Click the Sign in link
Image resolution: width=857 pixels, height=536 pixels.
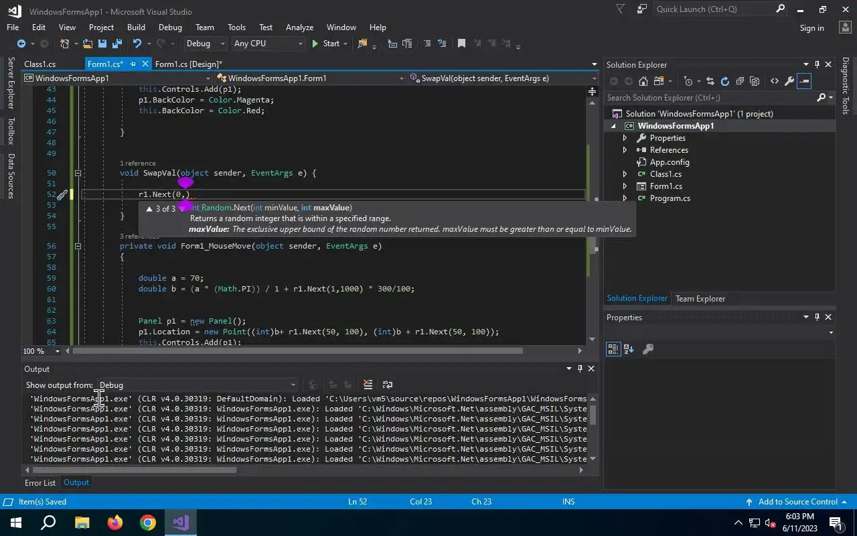pyautogui.click(x=811, y=28)
